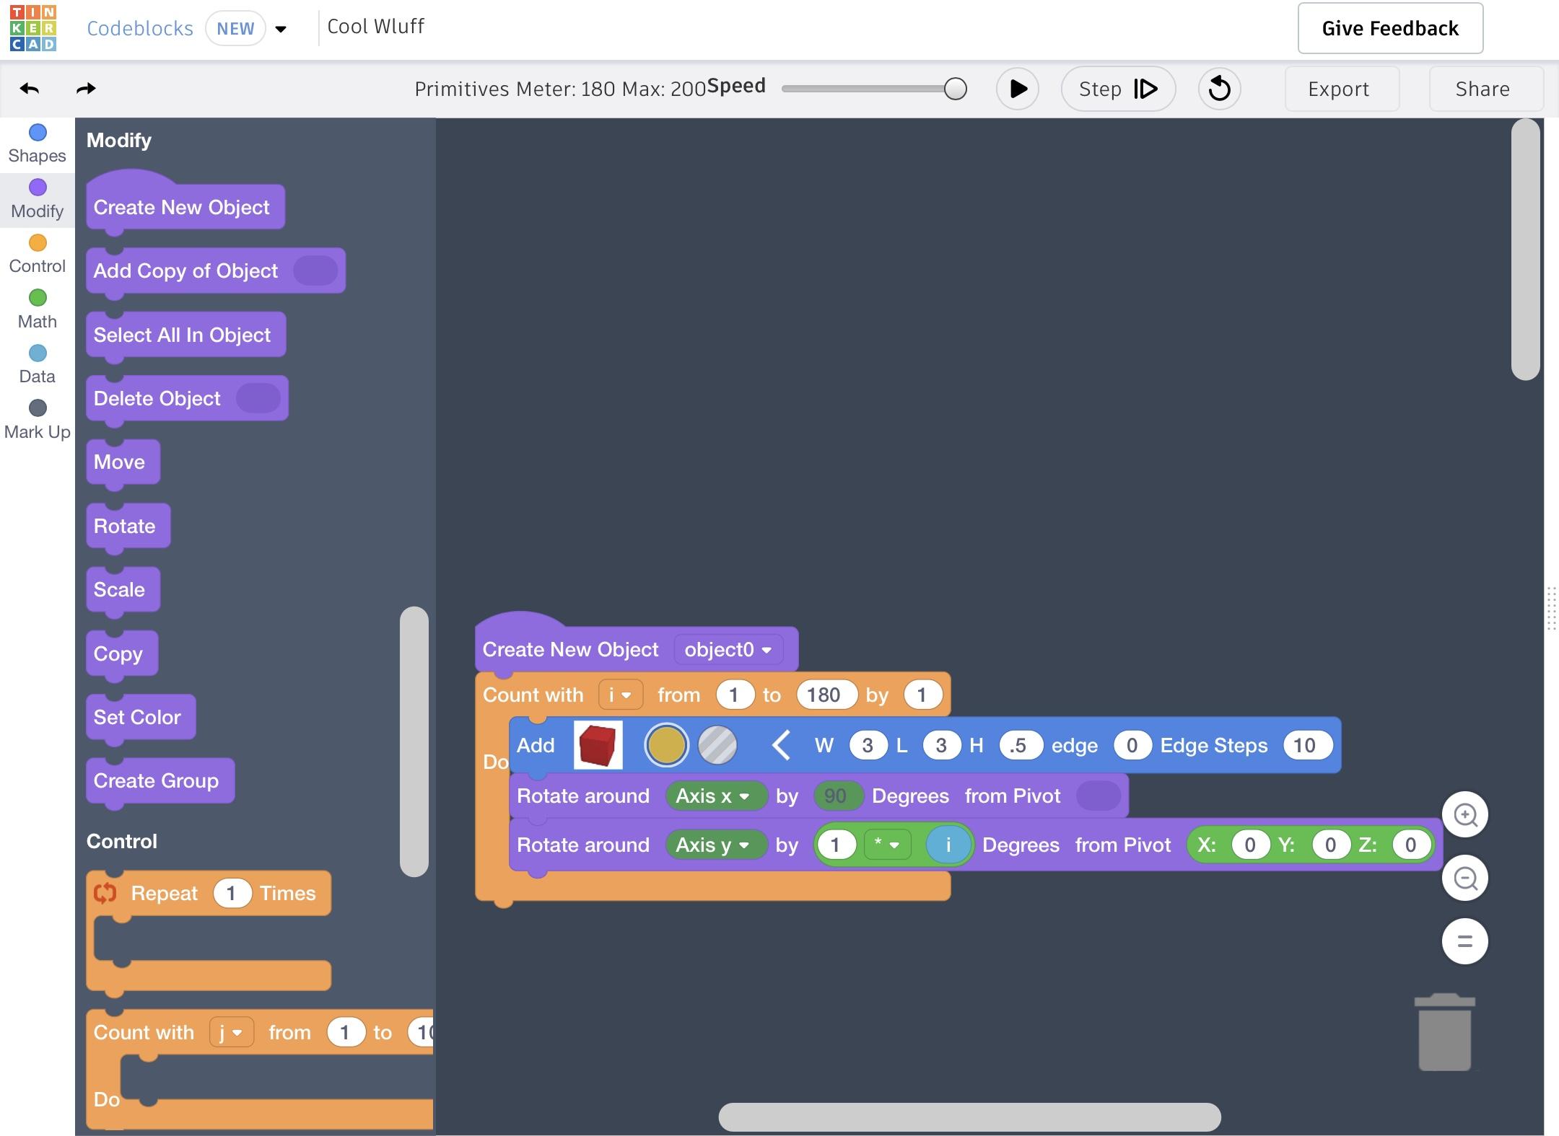Viewport: 1559px width, 1136px height.
Task: Click the Speed slider handle
Action: click(955, 89)
